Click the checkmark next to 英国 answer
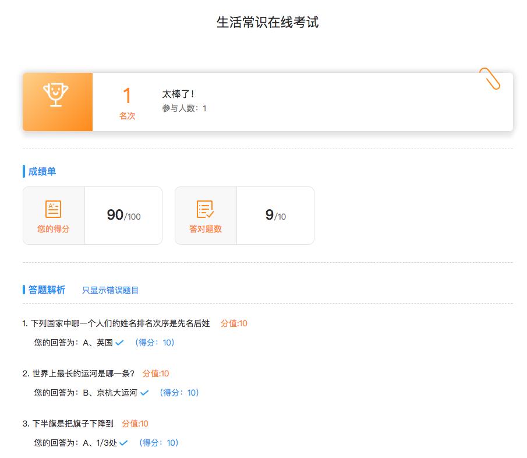 (119, 343)
